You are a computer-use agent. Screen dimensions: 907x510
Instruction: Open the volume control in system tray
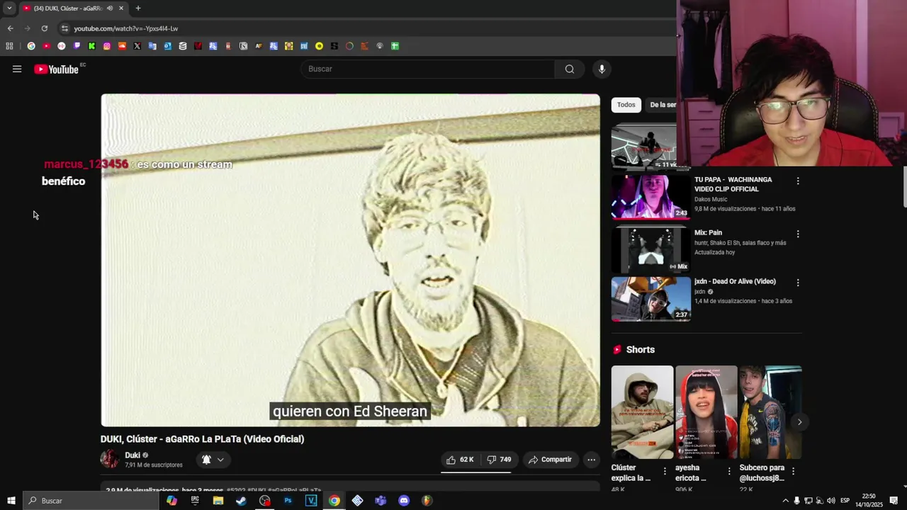click(x=830, y=501)
